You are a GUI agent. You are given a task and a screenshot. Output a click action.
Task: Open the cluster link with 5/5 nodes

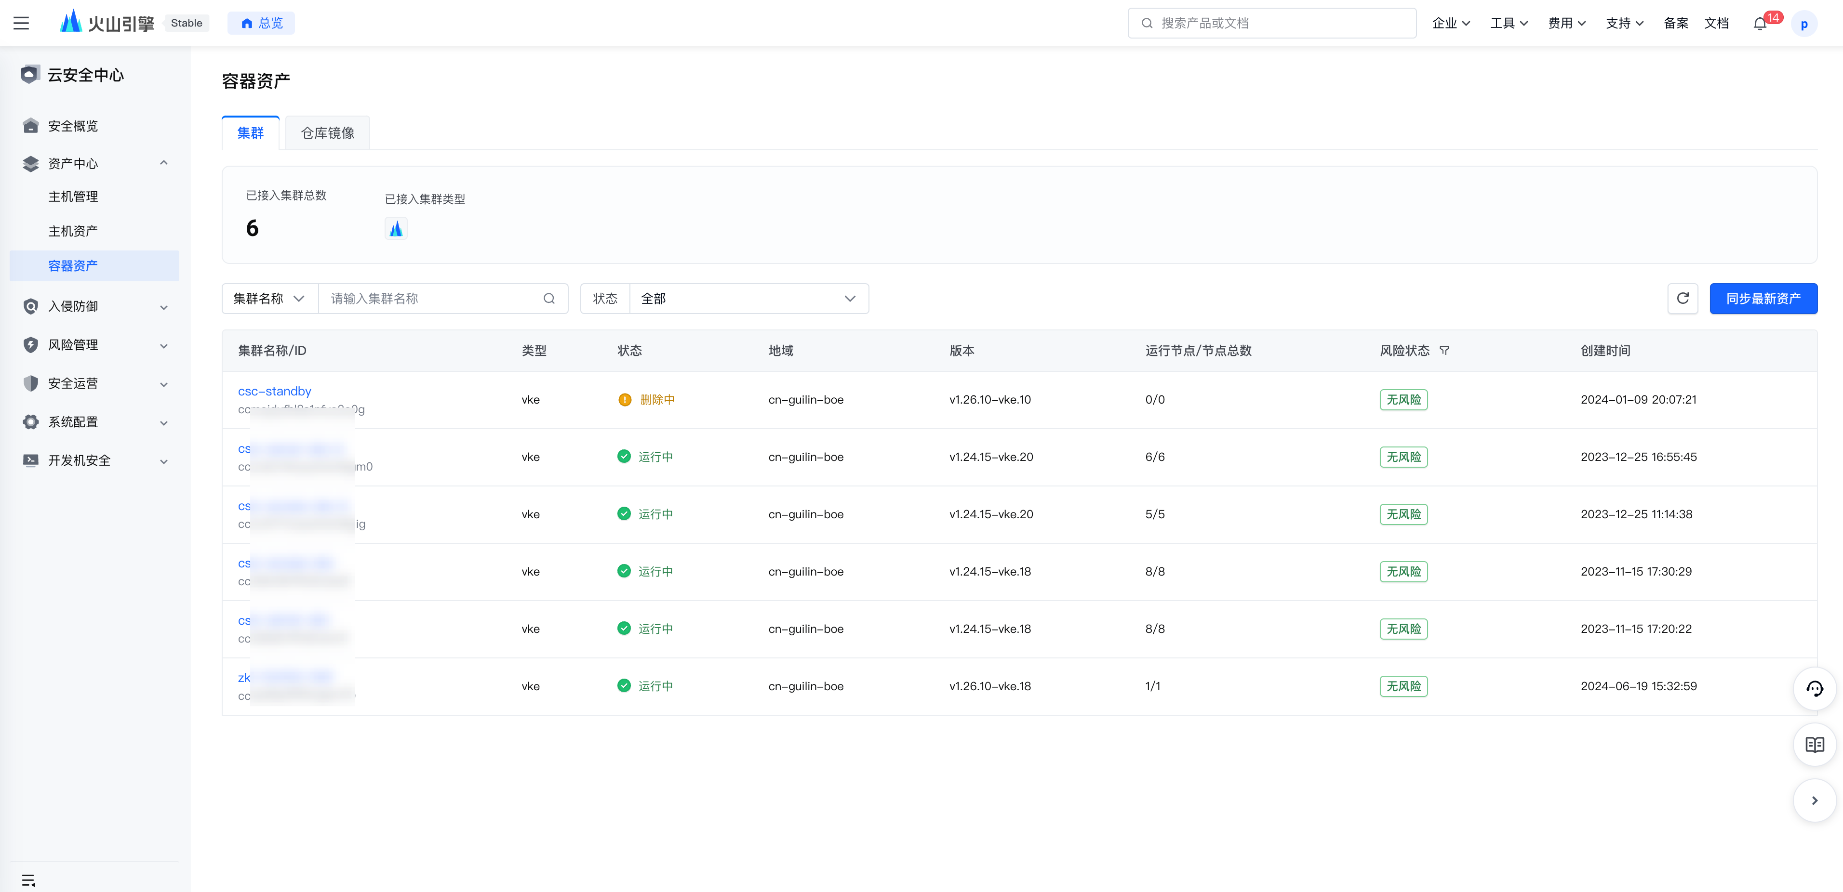(x=294, y=506)
